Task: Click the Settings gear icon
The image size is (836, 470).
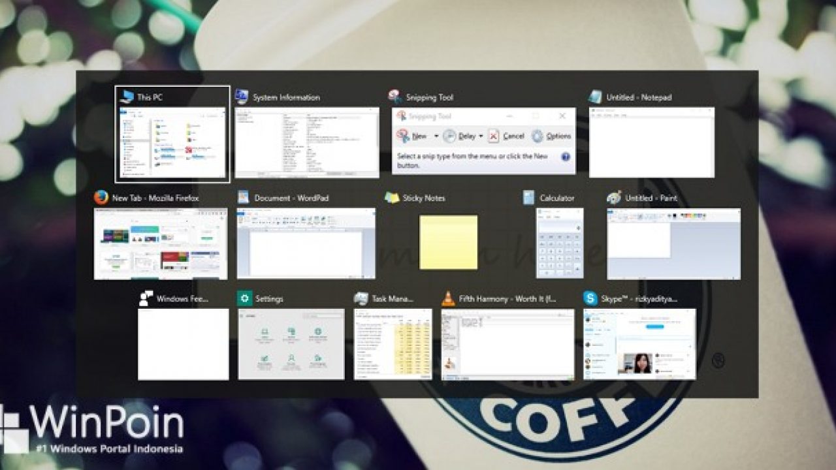Action: (245, 298)
